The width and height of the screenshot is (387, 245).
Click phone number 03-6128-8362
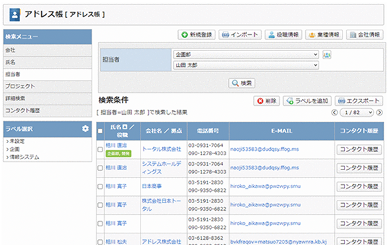206,238
